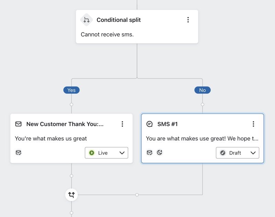Viewport: 275px width, 217px height.
Task: Click the No branch label
Action: pyautogui.click(x=202, y=90)
